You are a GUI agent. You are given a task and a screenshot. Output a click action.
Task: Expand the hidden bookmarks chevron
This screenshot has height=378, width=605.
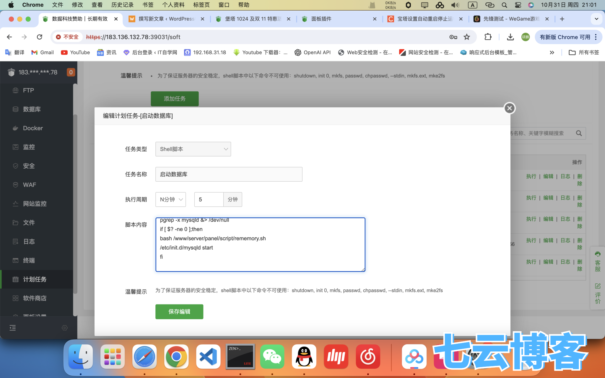552,53
